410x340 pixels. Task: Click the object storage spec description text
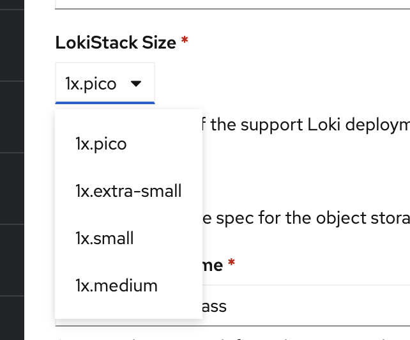(x=307, y=218)
